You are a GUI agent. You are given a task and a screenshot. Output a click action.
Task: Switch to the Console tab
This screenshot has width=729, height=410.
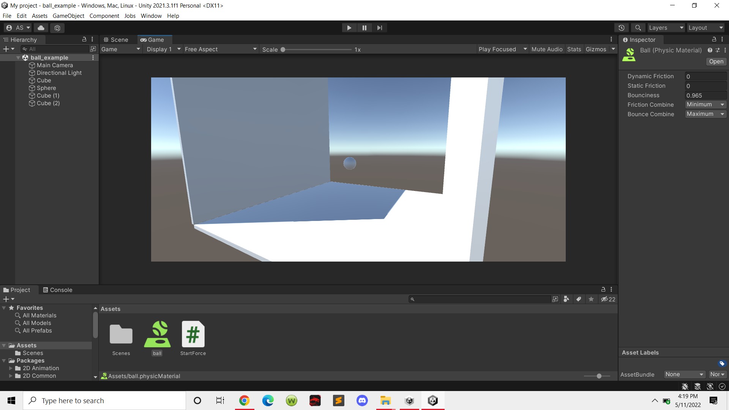tap(58, 290)
